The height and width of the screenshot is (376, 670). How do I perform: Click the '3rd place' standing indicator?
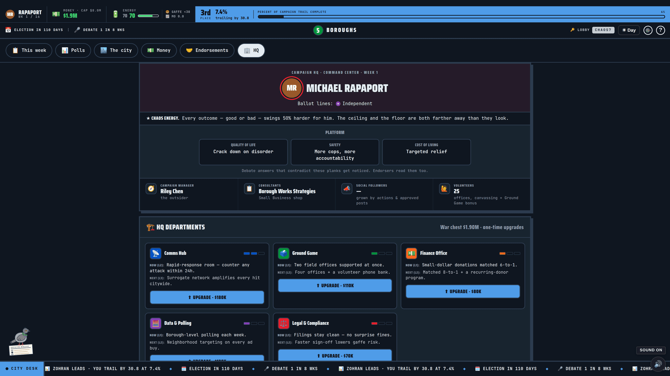coord(205,14)
